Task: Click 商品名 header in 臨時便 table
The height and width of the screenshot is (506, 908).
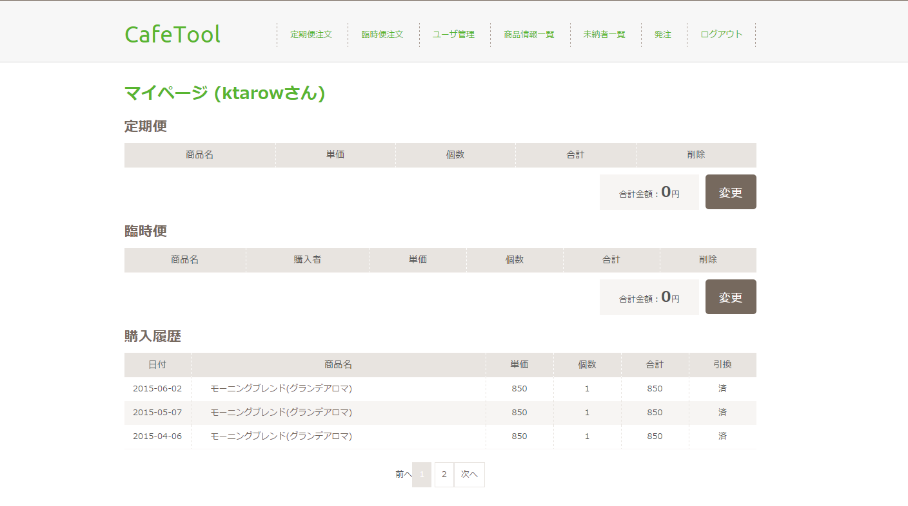Action: click(185, 260)
